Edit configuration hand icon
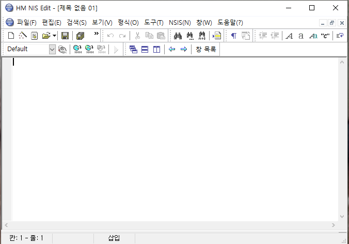Viewport: 349px width, 244px height. tap(62, 49)
